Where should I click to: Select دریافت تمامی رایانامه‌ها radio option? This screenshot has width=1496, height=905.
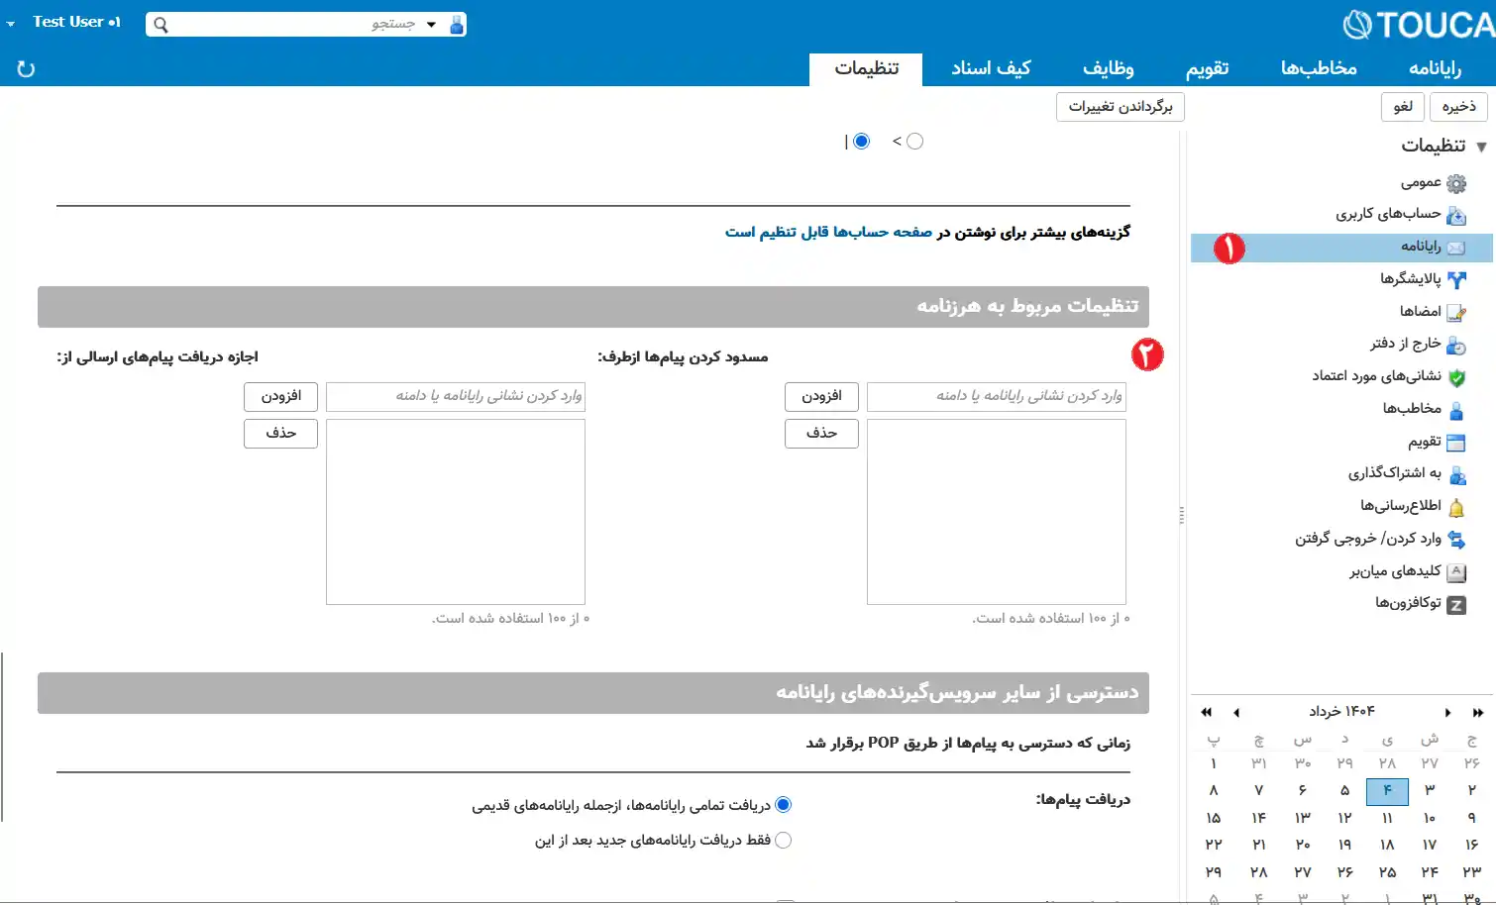pos(783,805)
